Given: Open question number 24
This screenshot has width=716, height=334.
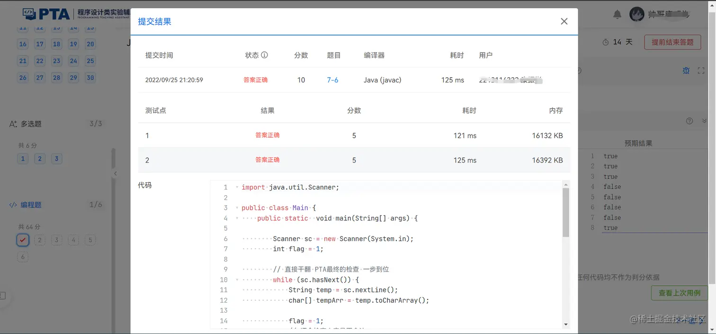Looking at the screenshot, I should click(73, 61).
